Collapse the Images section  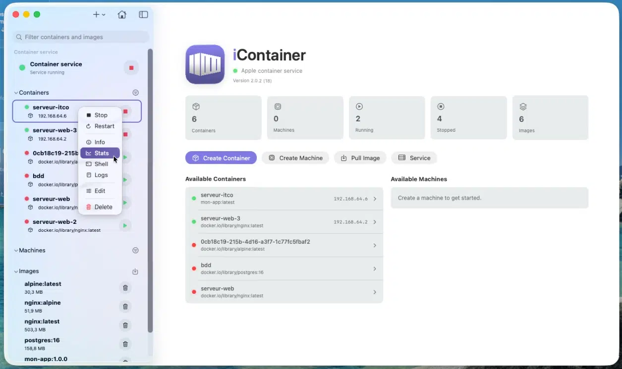(x=16, y=271)
